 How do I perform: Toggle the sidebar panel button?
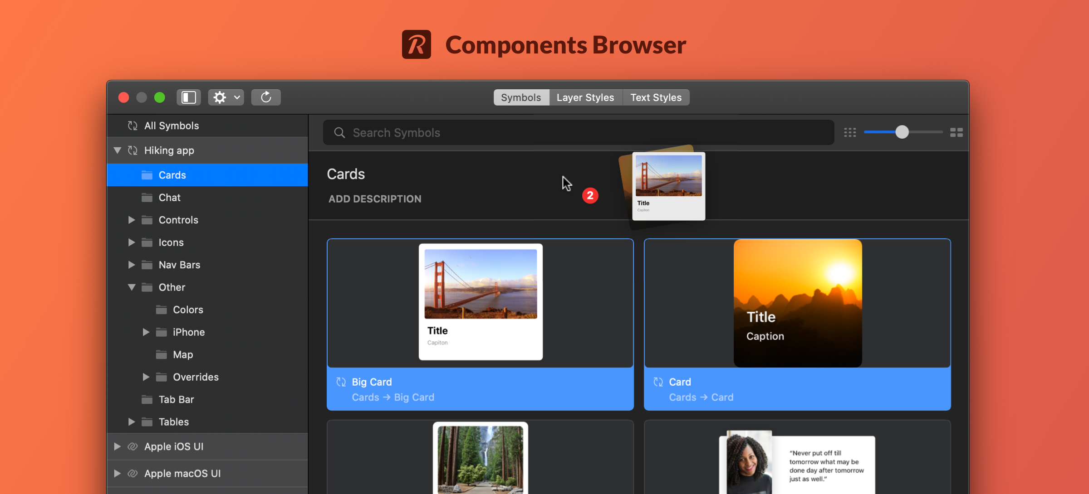click(189, 97)
